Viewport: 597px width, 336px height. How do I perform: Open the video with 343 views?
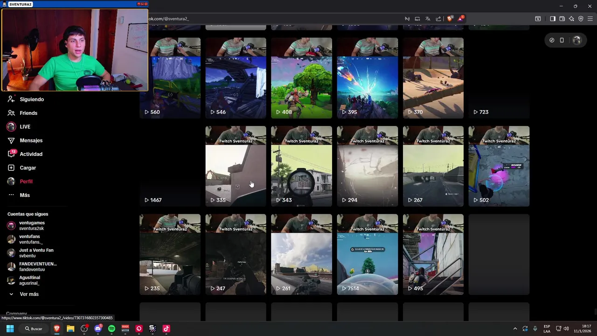tap(301, 166)
